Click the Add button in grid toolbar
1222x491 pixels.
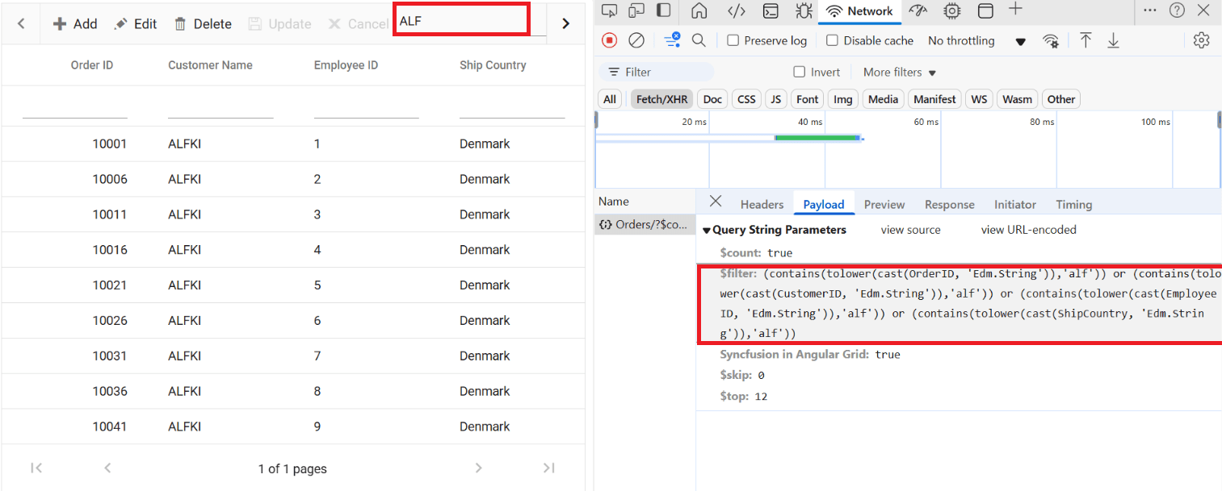click(x=74, y=24)
